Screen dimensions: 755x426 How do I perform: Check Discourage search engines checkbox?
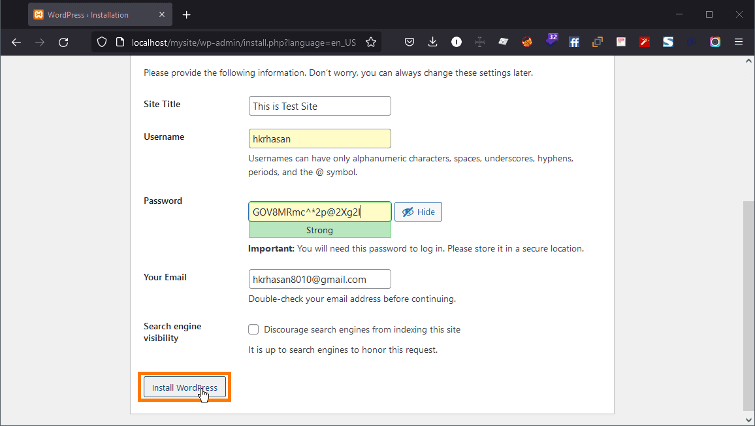coord(253,329)
